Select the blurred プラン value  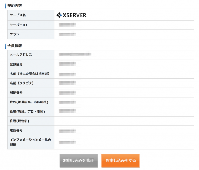pyautogui.click(x=68, y=34)
